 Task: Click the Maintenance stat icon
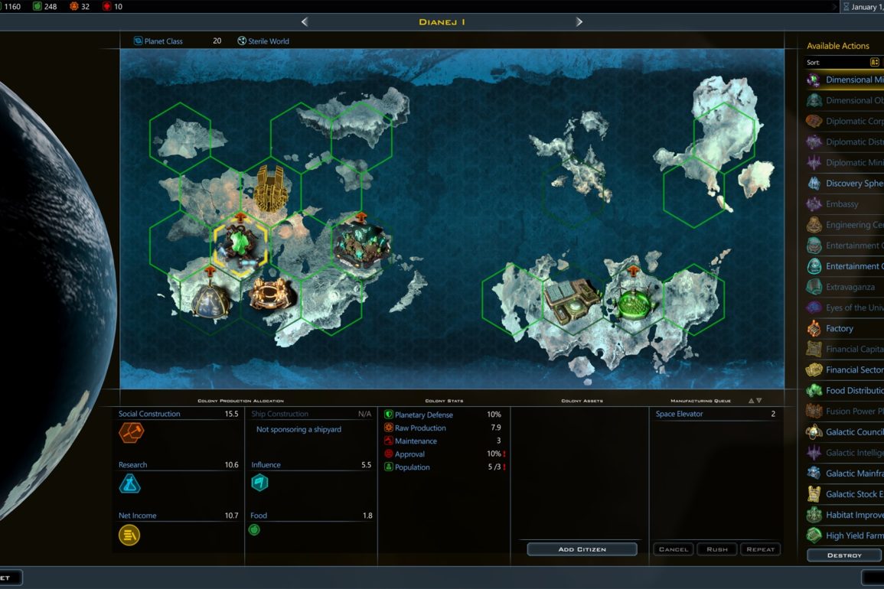coord(389,441)
